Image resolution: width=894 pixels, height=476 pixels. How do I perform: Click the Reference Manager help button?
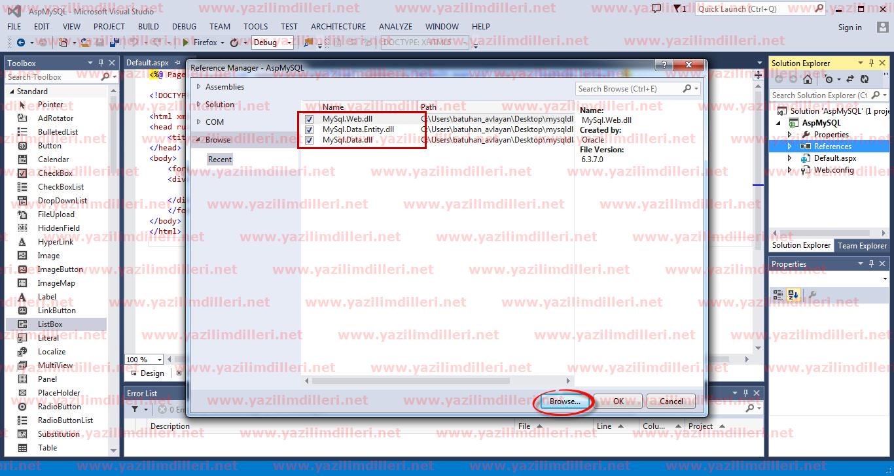(662, 65)
